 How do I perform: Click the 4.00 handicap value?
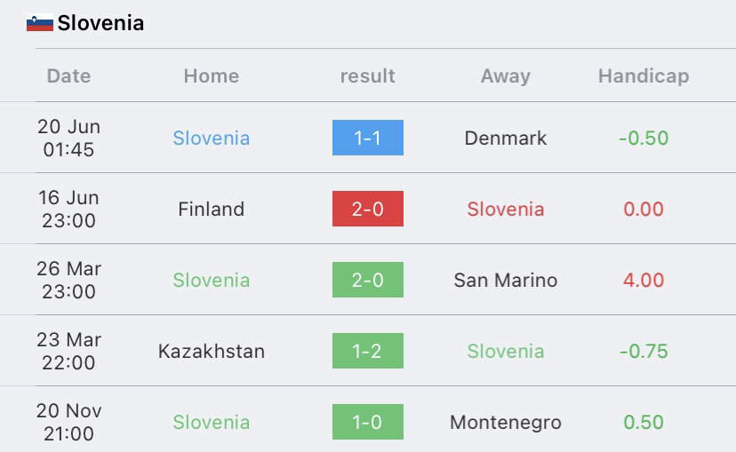[x=644, y=280]
